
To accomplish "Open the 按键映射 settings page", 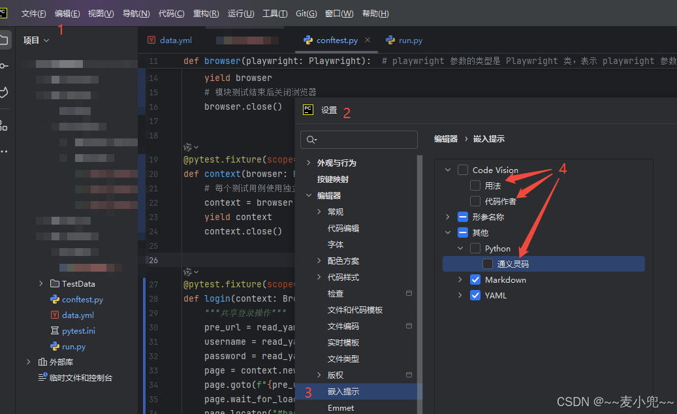I will pos(332,179).
